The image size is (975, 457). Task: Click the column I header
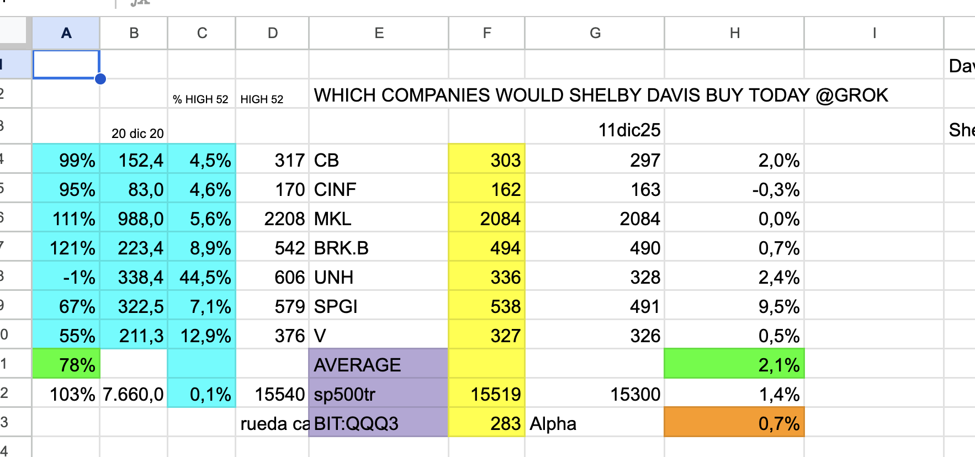pyautogui.click(x=874, y=33)
